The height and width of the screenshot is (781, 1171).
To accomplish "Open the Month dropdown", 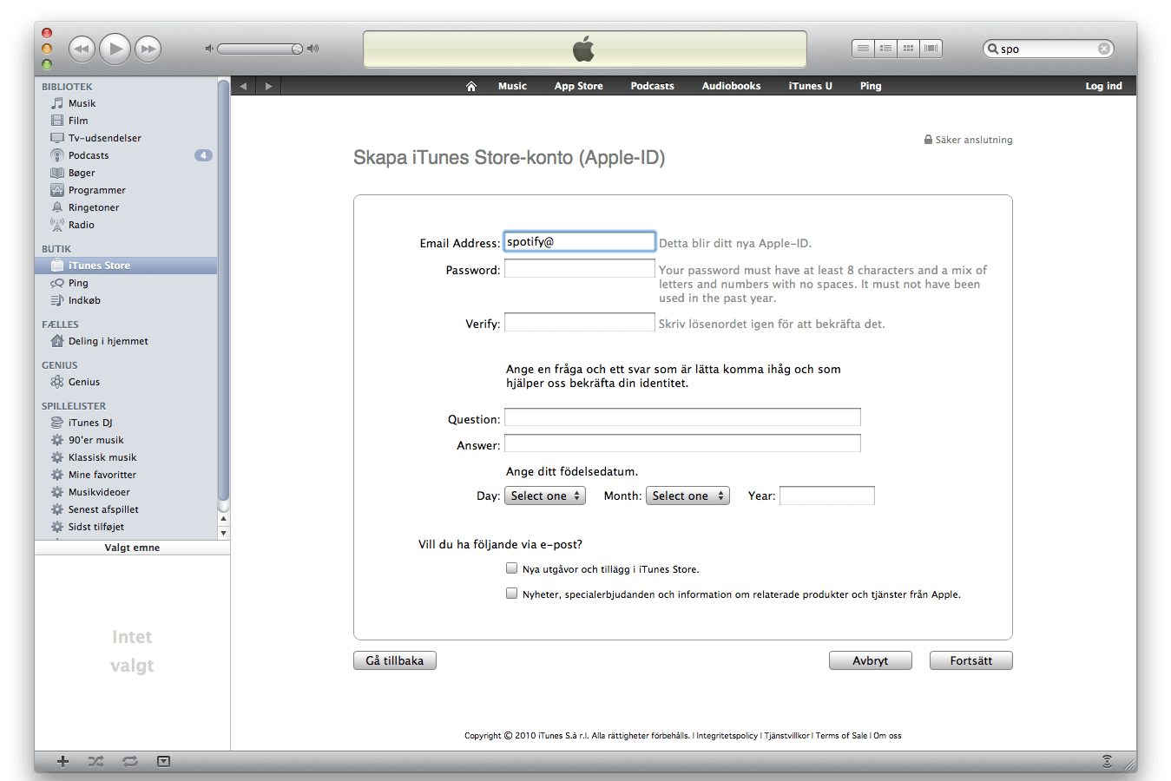I will 687,496.
